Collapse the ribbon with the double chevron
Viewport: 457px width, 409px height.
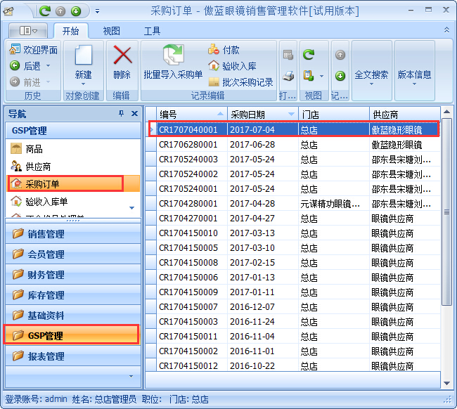[x=447, y=31]
